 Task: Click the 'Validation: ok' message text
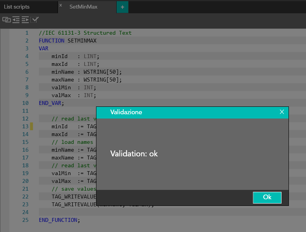(134, 154)
